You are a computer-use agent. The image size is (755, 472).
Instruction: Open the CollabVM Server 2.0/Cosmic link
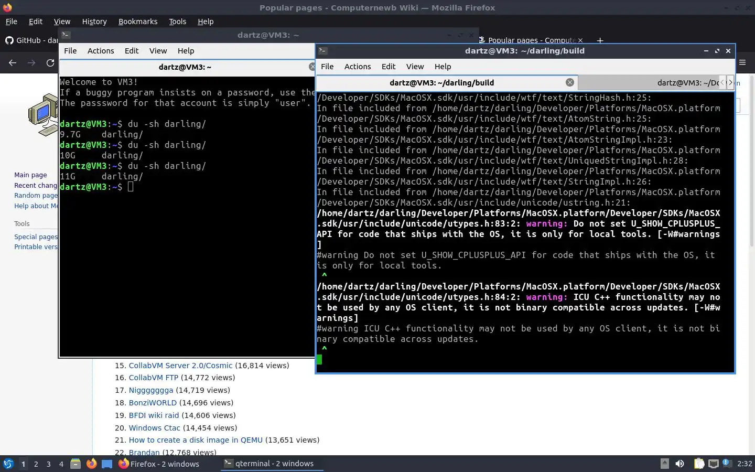click(180, 366)
